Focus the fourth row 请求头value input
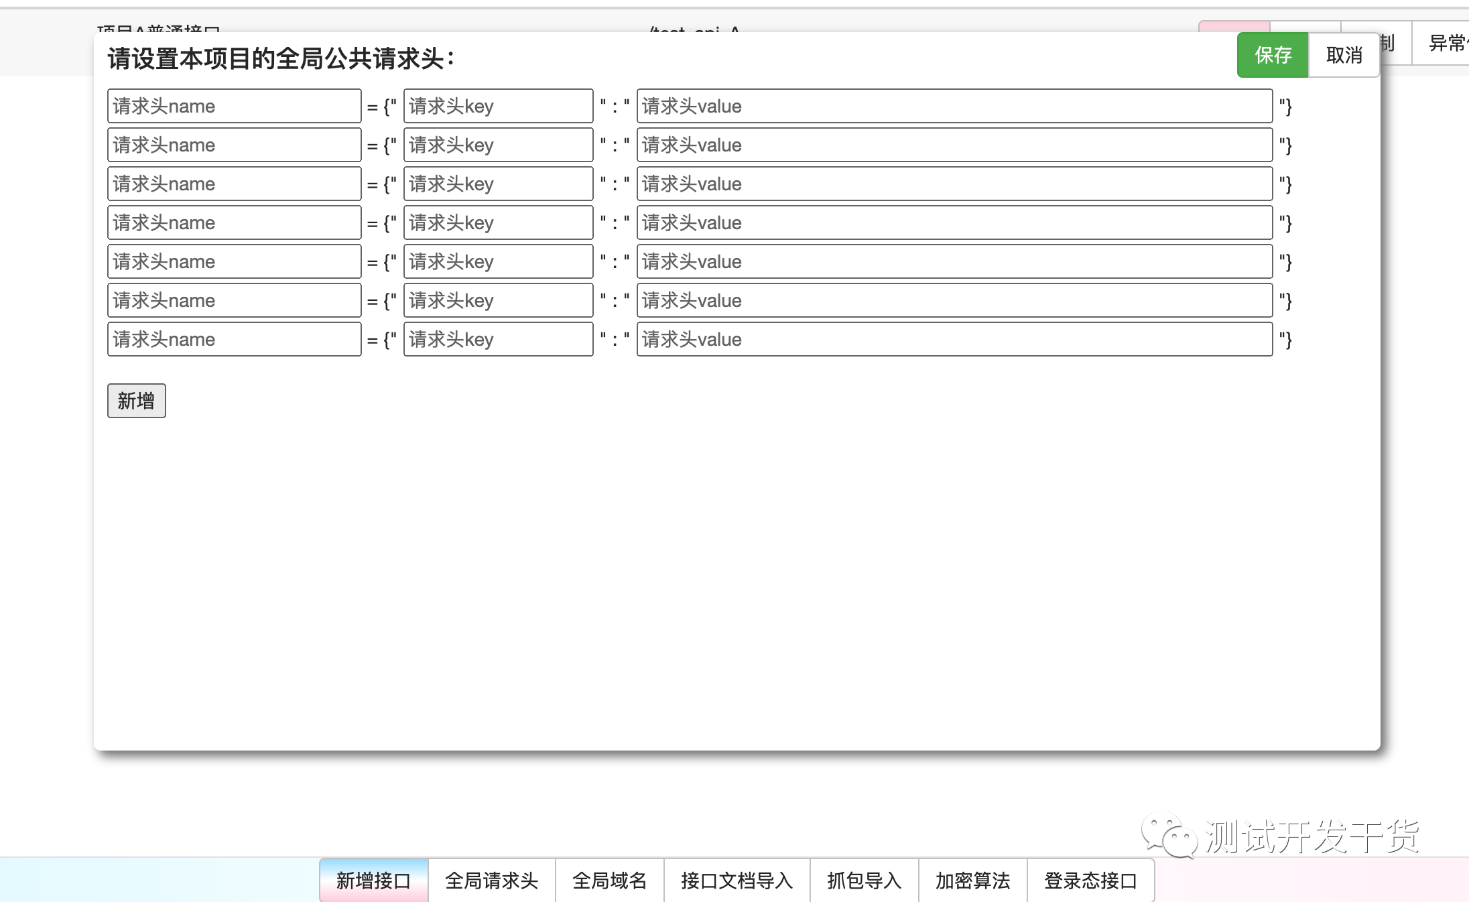This screenshot has width=1469, height=902. pyautogui.click(x=955, y=222)
